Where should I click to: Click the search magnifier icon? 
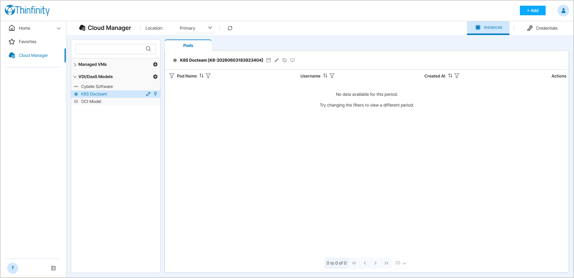point(148,49)
